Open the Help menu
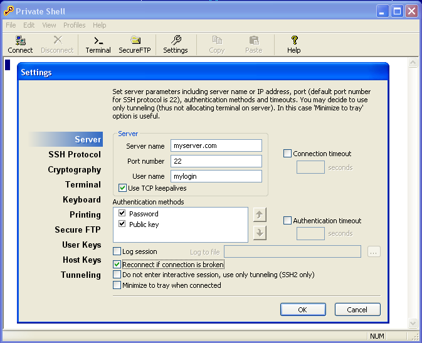Image resolution: width=422 pixels, height=343 pixels. [x=100, y=25]
